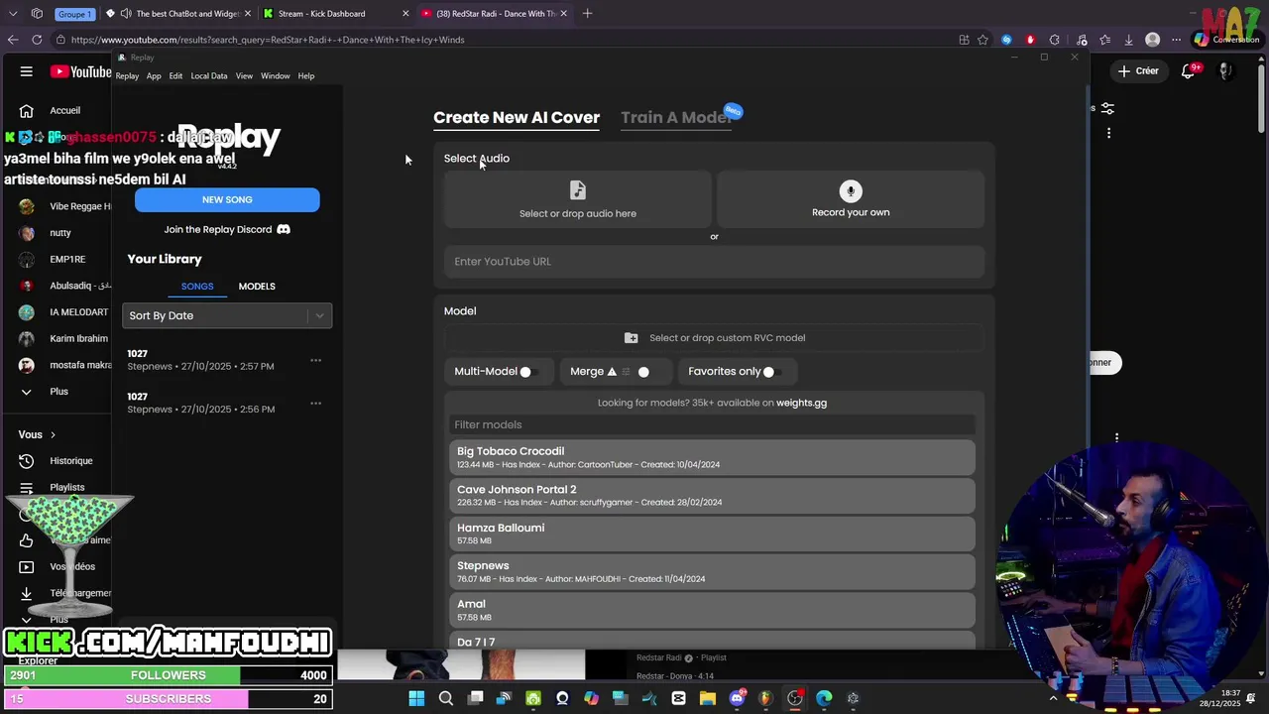Click the YouTube notifications bell

coord(1189,71)
